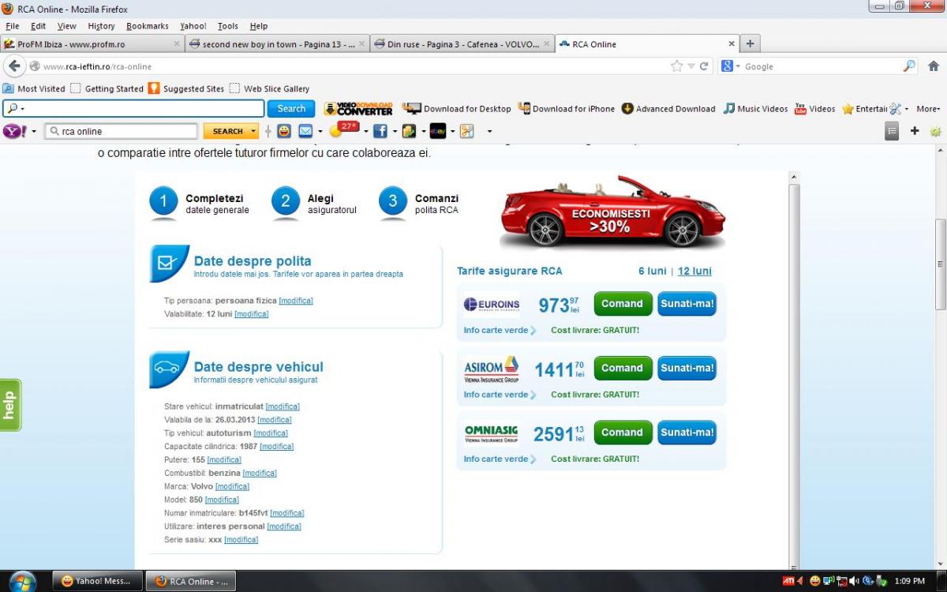Switch to second new boy in town tab

click(x=277, y=44)
